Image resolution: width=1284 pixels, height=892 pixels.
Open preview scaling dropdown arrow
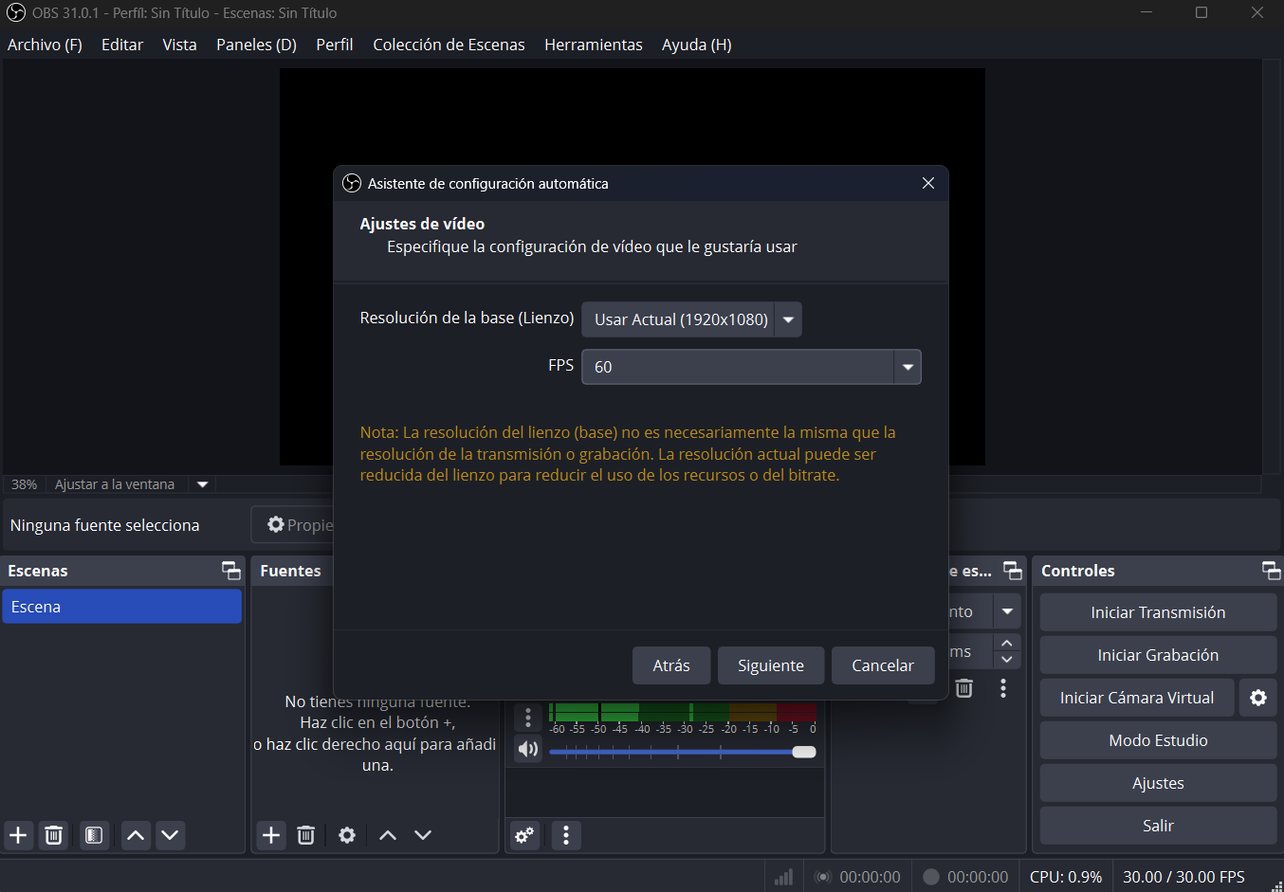202,484
